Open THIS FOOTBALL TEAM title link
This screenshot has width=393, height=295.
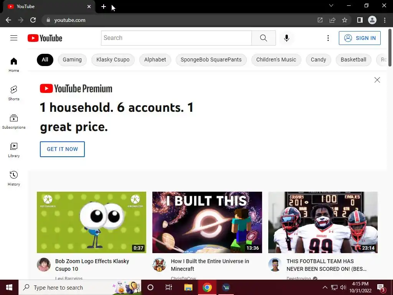click(326, 265)
